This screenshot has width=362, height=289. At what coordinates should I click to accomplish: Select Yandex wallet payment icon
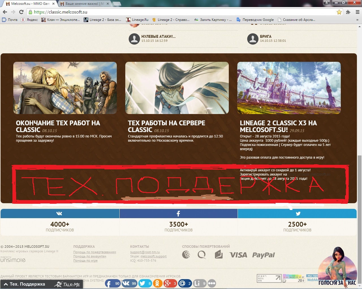click(219, 255)
